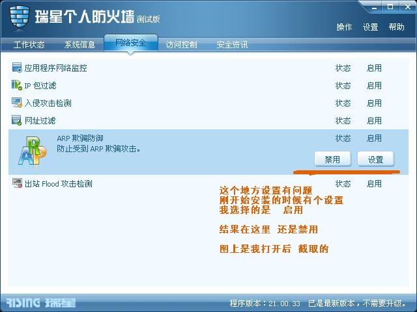This screenshot has height=312, width=417.
Task: Click the 网址过滤 row icon
Action: 17,120
